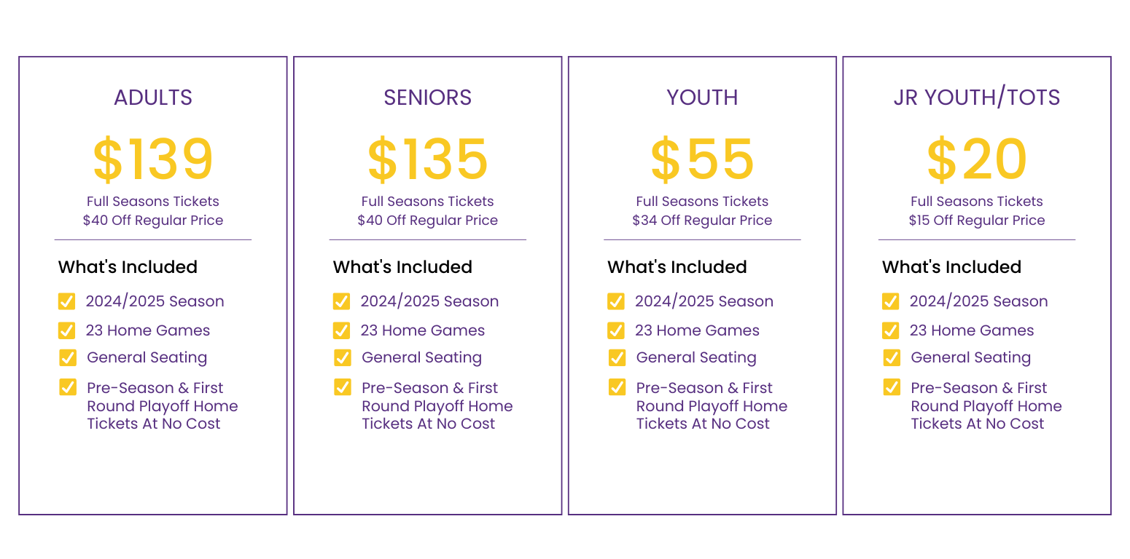Select the JR YOUTH/TOTS heading
Screen dimensions: 1130x559
977,98
